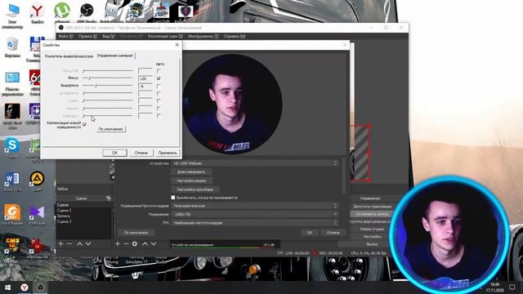The height and width of the screenshot is (294, 523).
Task: Open the Инструменты menu
Action: tap(203, 36)
